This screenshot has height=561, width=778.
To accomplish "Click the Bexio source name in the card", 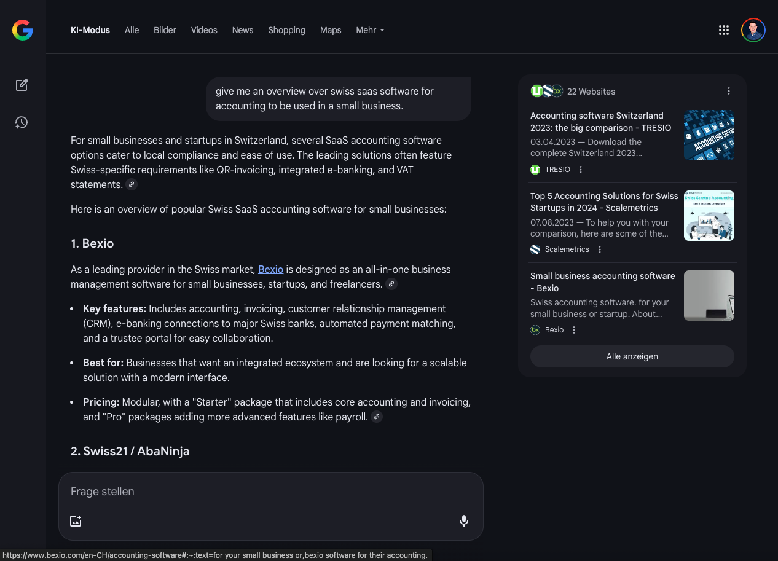I will [x=554, y=330].
